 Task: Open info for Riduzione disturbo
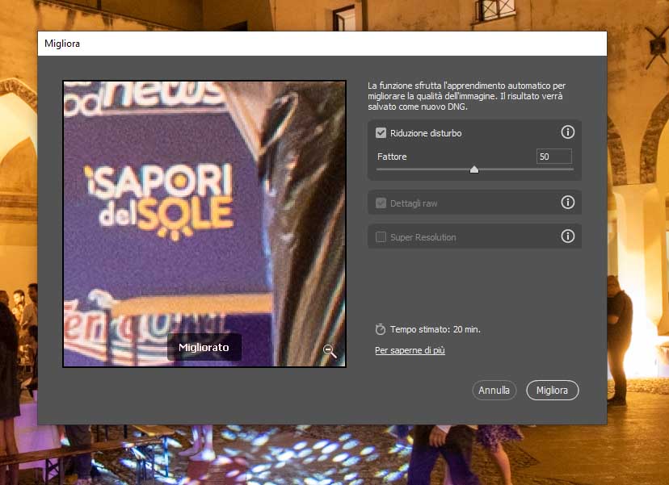pyautogui.click(x=567, y=132)
